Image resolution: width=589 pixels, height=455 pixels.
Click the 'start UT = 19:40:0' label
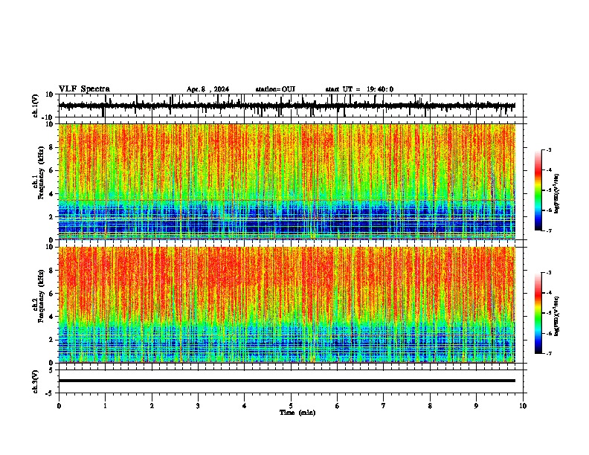pyautogui.click(x=359, y=89)
